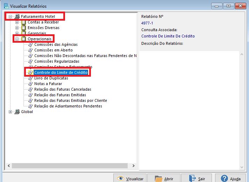
Task: Select Comissões Regularizadas report
Action: click(x=57, y=61)
